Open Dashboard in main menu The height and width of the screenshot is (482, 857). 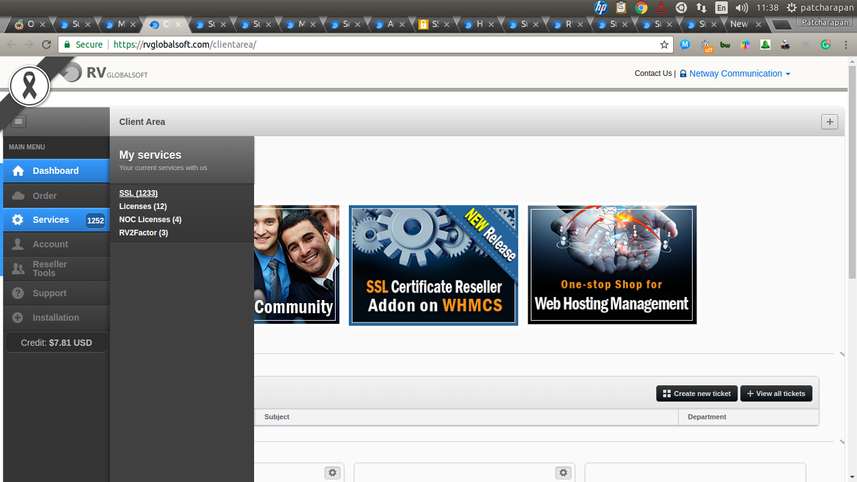click(56, 171)
